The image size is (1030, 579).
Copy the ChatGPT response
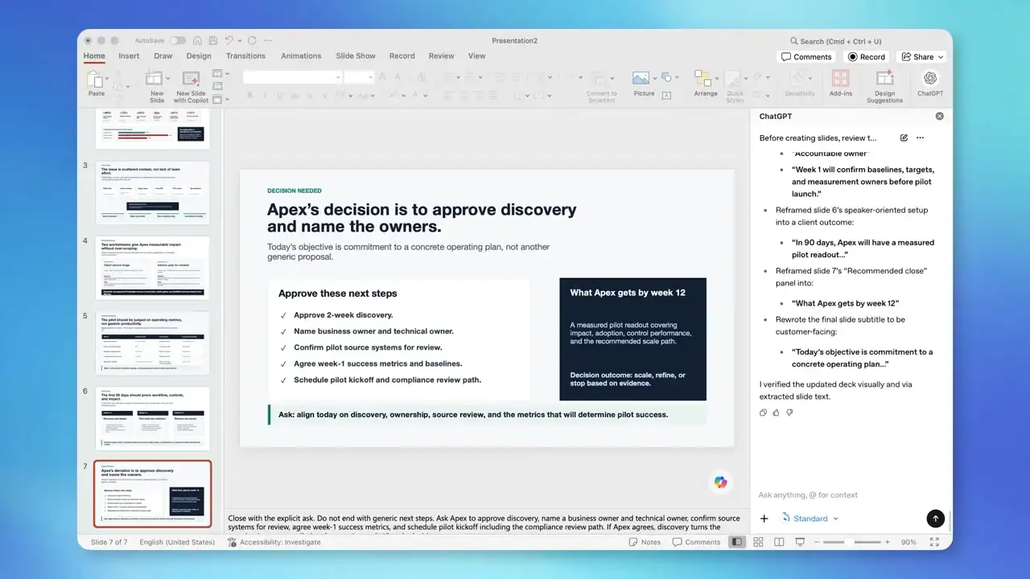click(763, 413)
